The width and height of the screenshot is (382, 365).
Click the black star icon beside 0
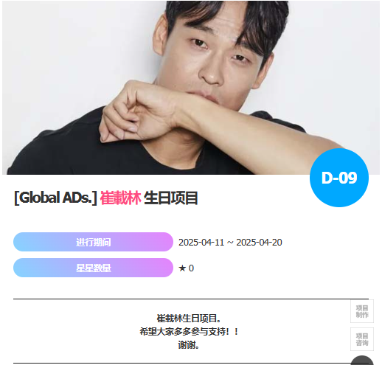coord(182,268)
